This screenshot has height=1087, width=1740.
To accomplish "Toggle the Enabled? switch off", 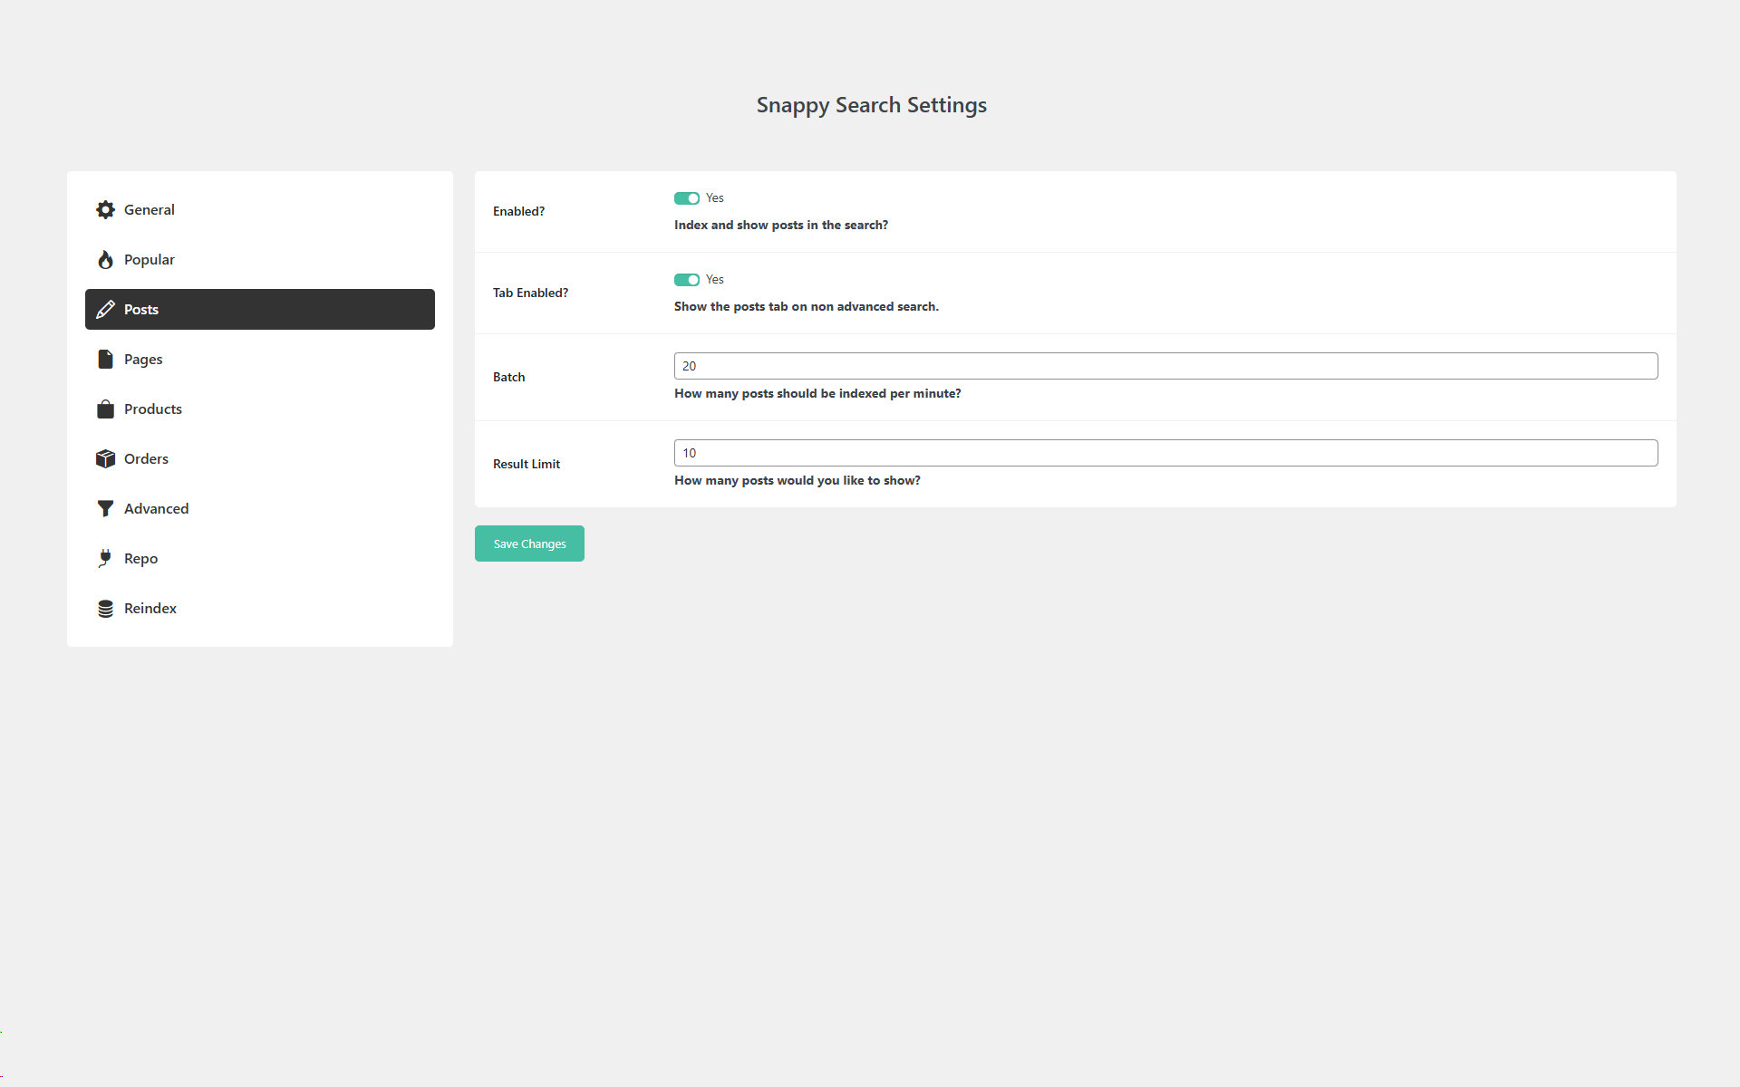I will tap(687, 197).
